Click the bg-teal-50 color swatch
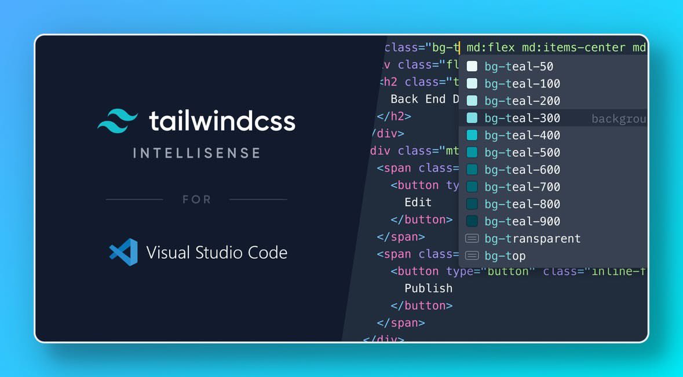The width and height of the screenshot is (683, 377). pyautogui.click(x=472, y=66)
